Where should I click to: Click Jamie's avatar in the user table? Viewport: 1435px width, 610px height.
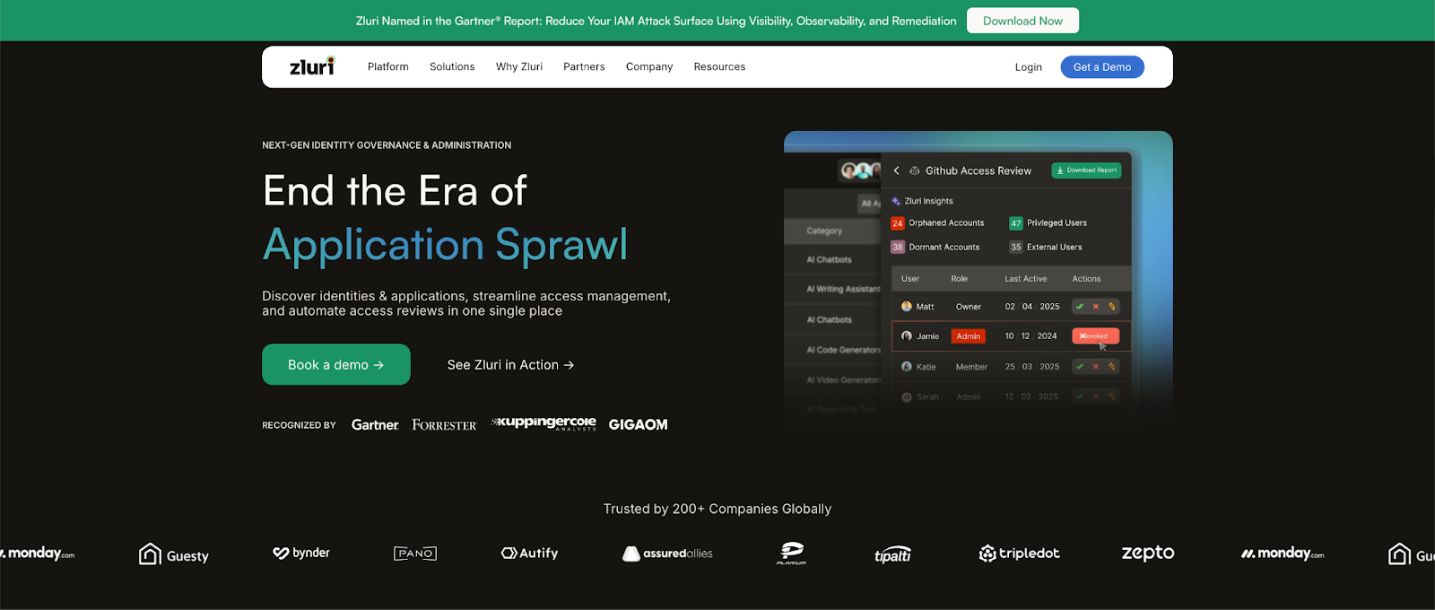907,336
